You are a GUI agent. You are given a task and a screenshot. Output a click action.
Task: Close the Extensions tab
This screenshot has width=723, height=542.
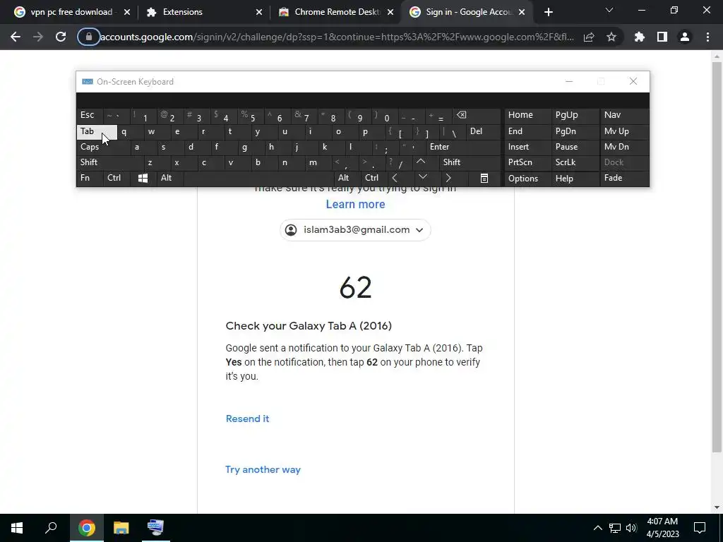(259, 12)
